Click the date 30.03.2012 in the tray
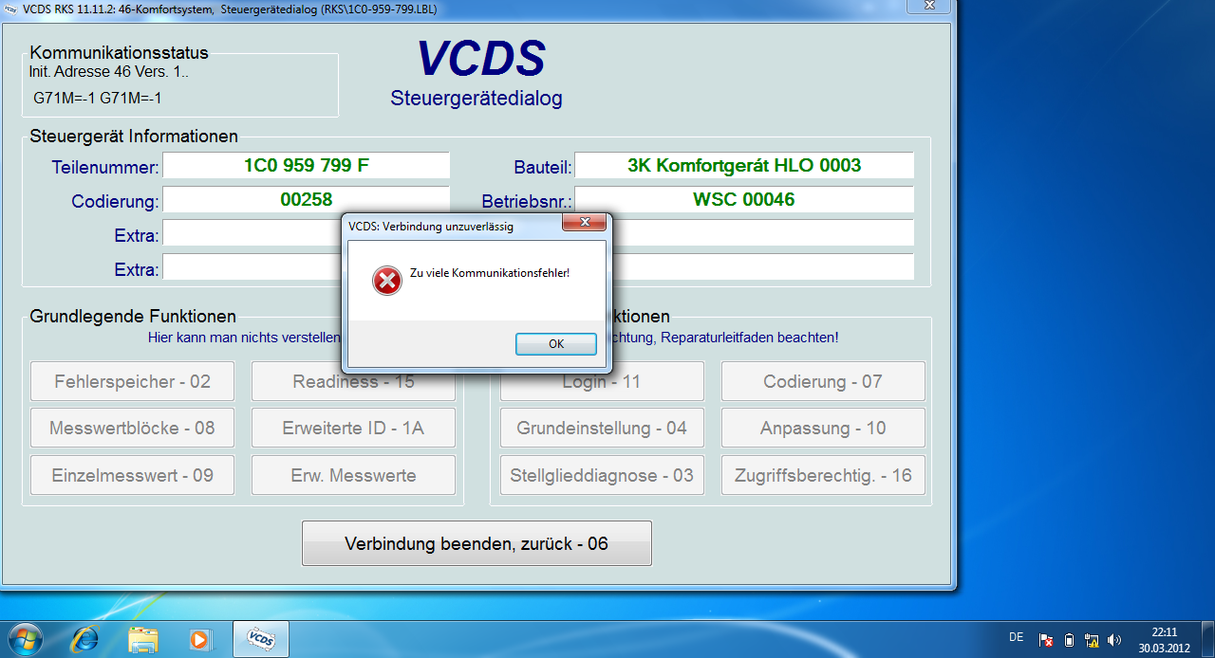 click(x=1164, y=648)
